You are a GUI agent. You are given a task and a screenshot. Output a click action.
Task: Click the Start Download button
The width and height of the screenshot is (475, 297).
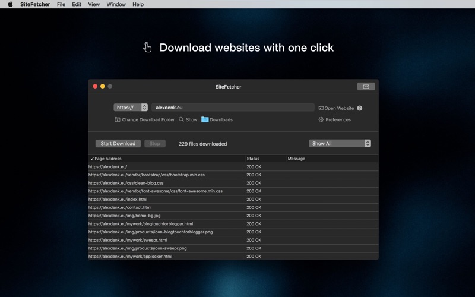click(118, 143)
